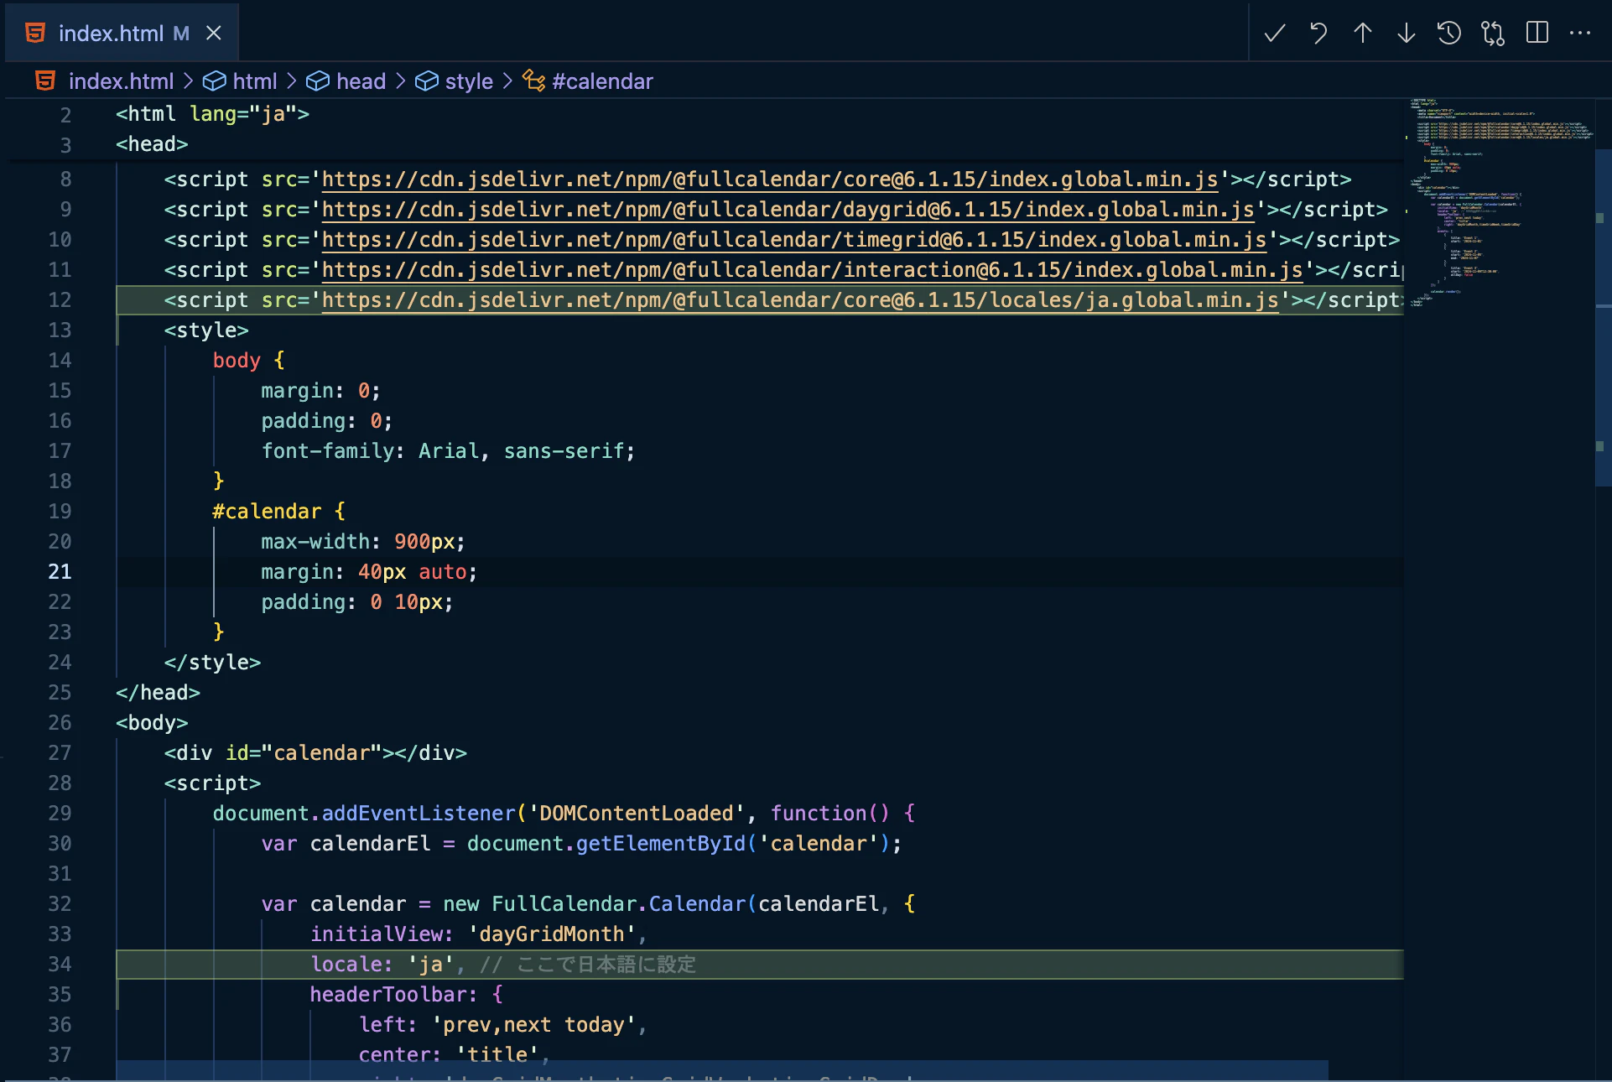
Task: Click 'getElementById' on line 30
Action: pos(661,844)
